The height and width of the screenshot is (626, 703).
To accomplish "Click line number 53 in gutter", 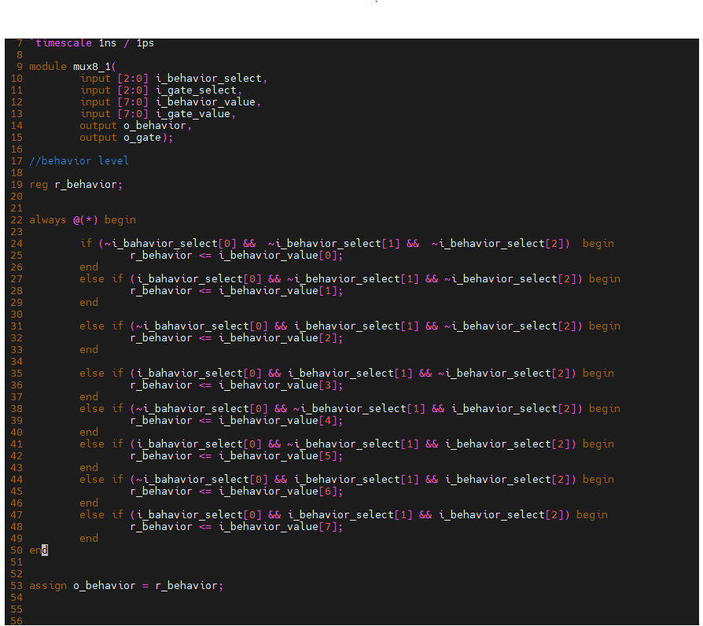I will [x=17, y=586].
